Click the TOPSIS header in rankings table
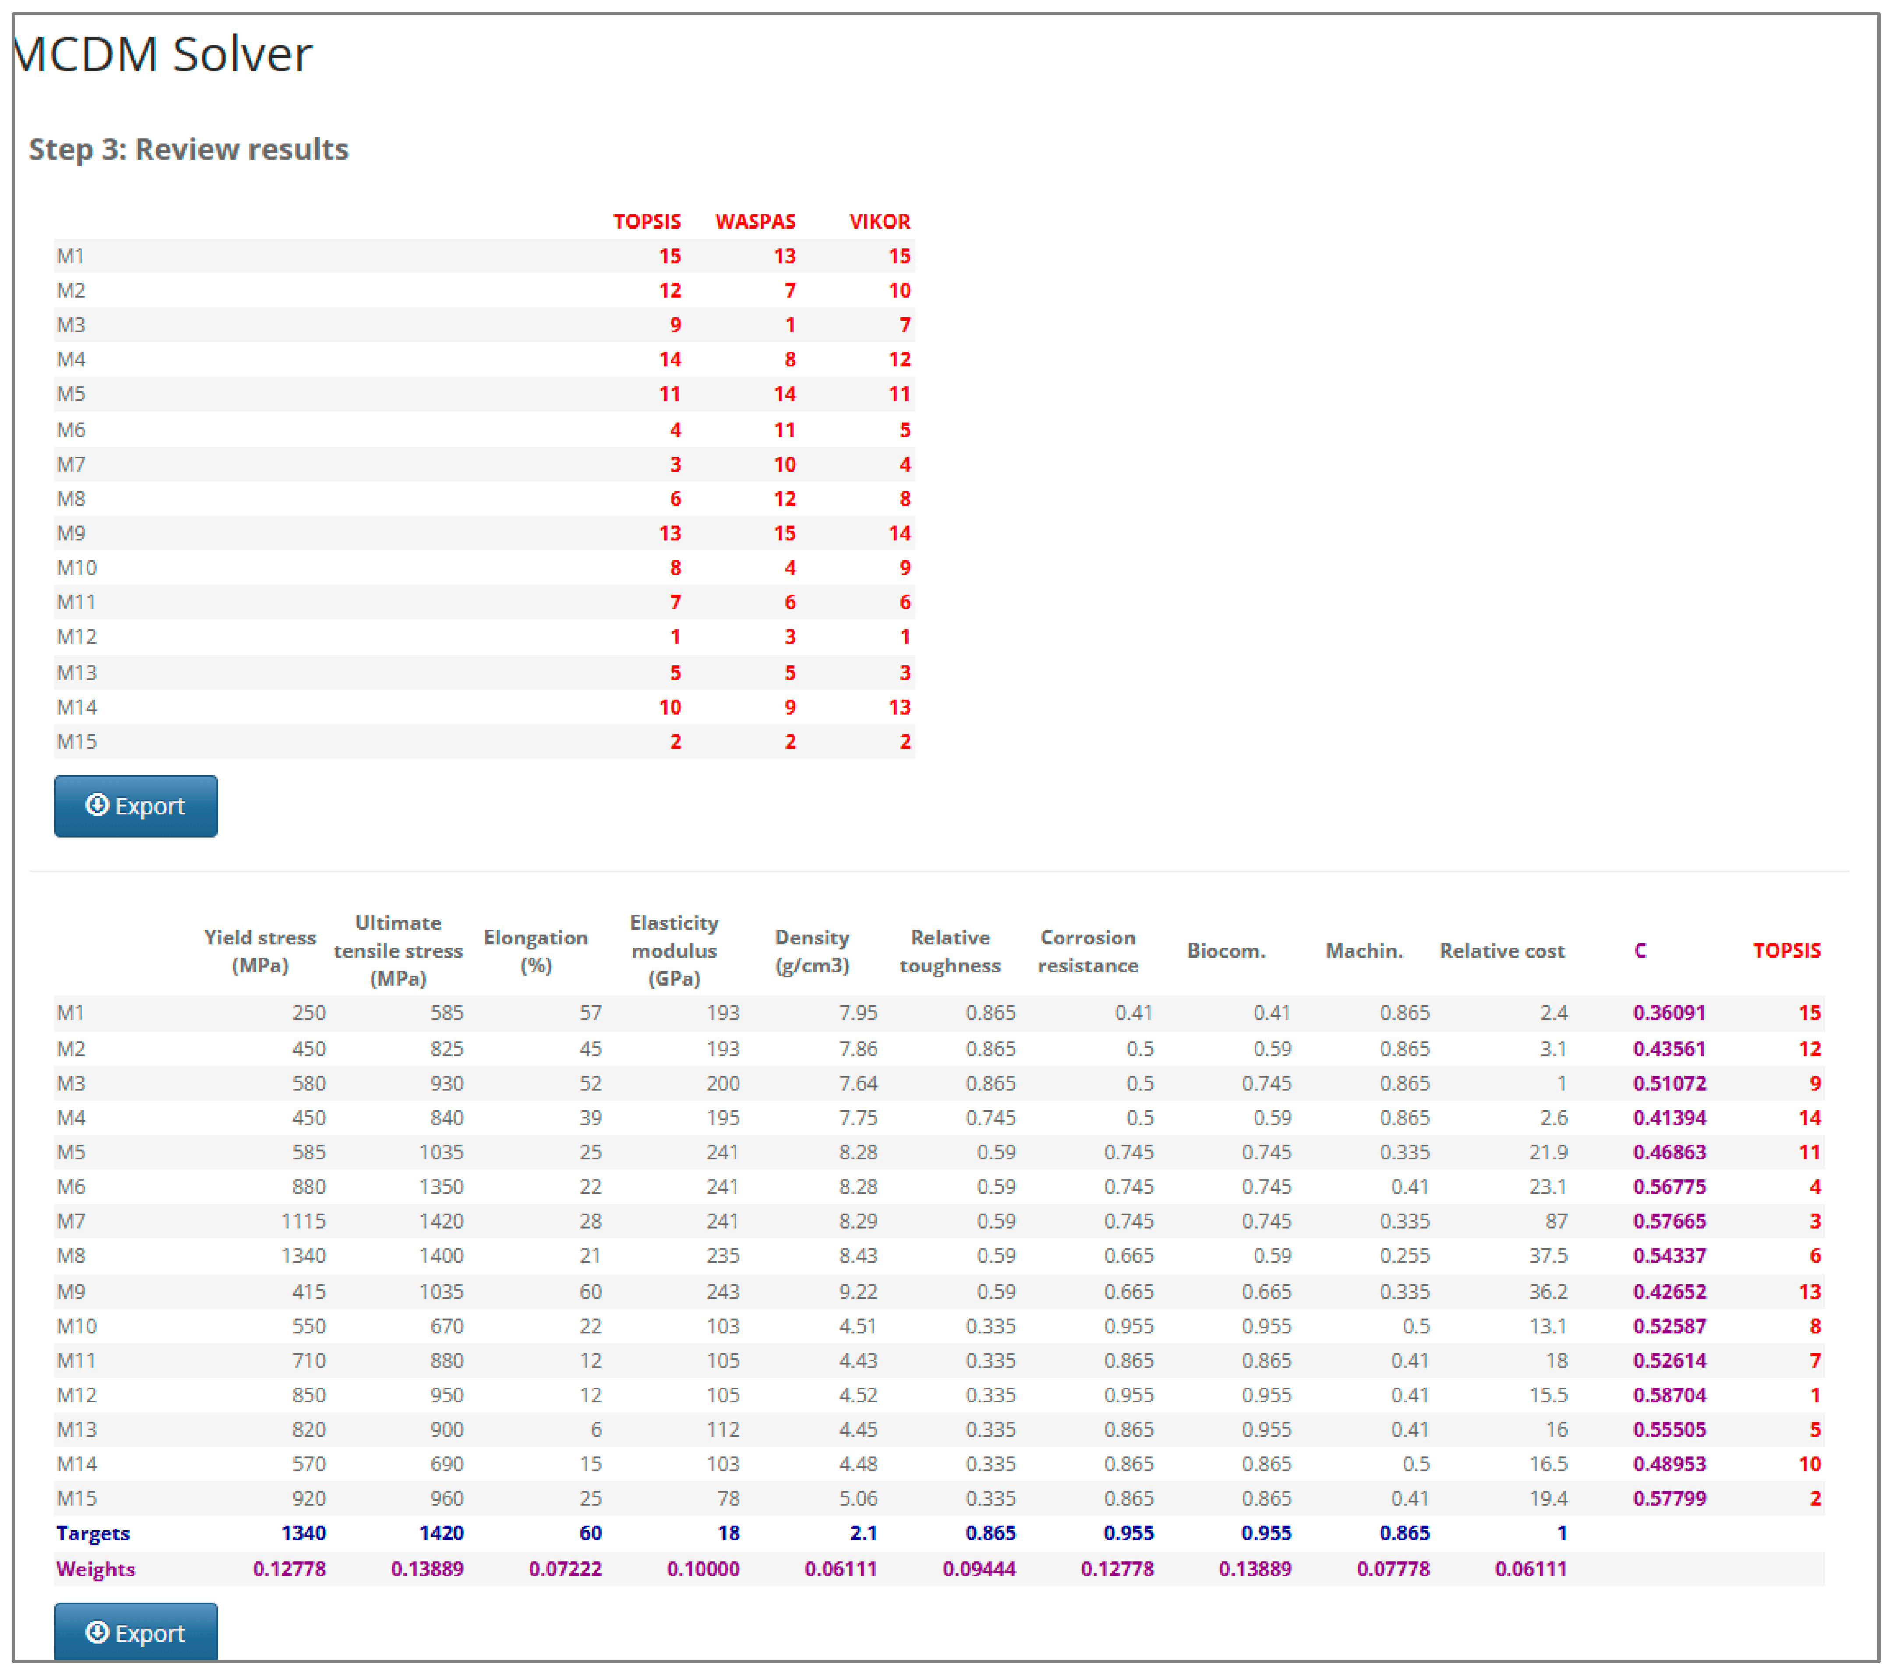The width and height of the screenshot is (1895, 1677). [x=647, y=222]
